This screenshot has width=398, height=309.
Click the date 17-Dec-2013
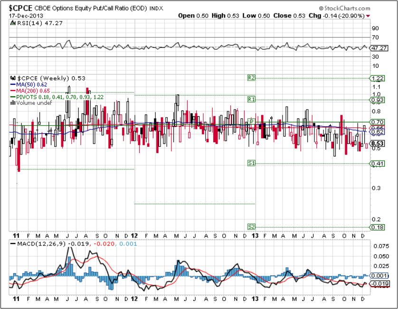click(26, 16)
